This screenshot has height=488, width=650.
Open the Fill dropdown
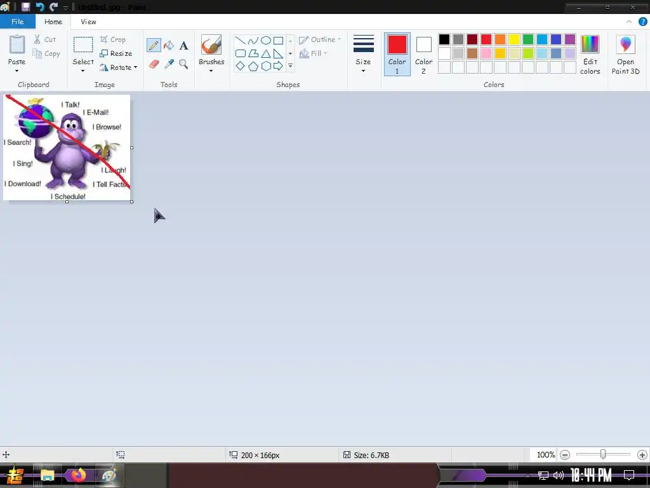click(314, 53)
